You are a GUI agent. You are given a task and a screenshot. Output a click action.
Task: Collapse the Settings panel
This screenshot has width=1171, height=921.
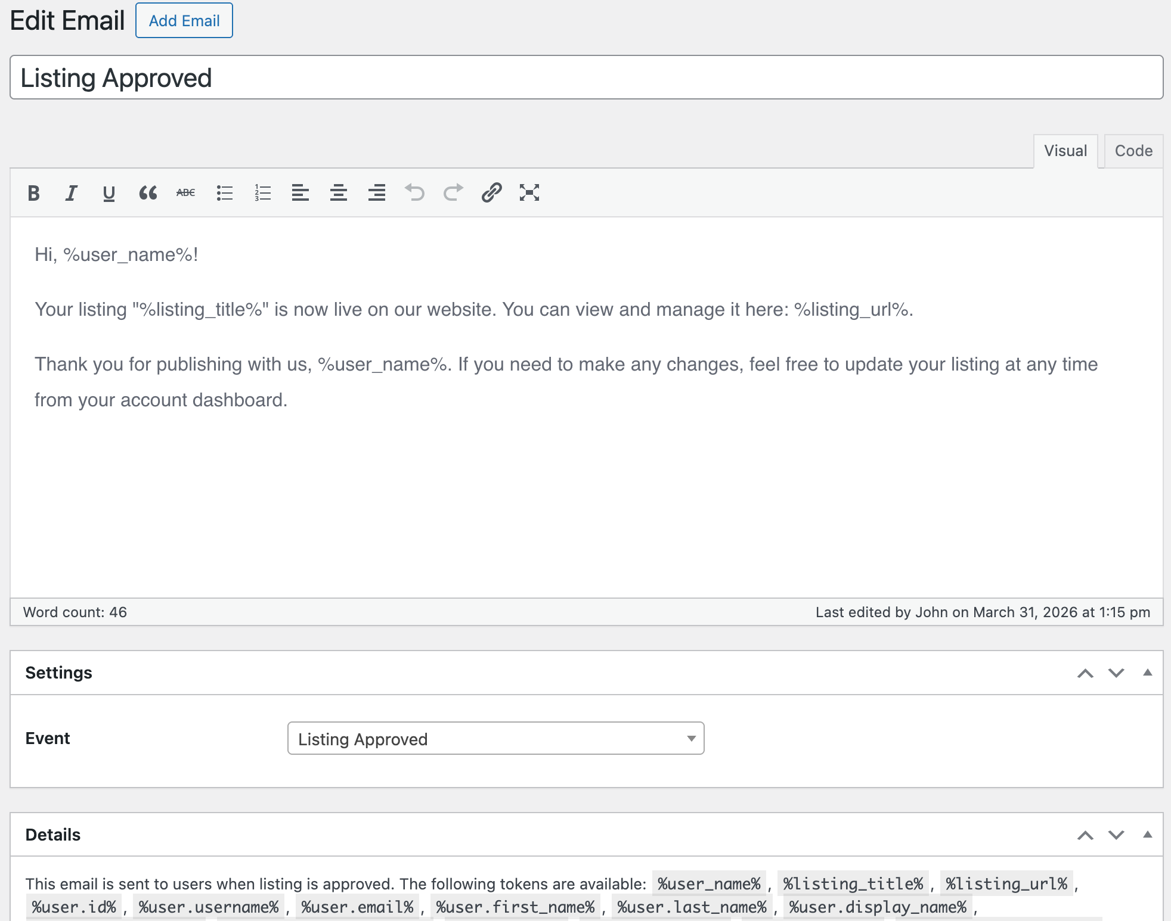(1147, 673)
